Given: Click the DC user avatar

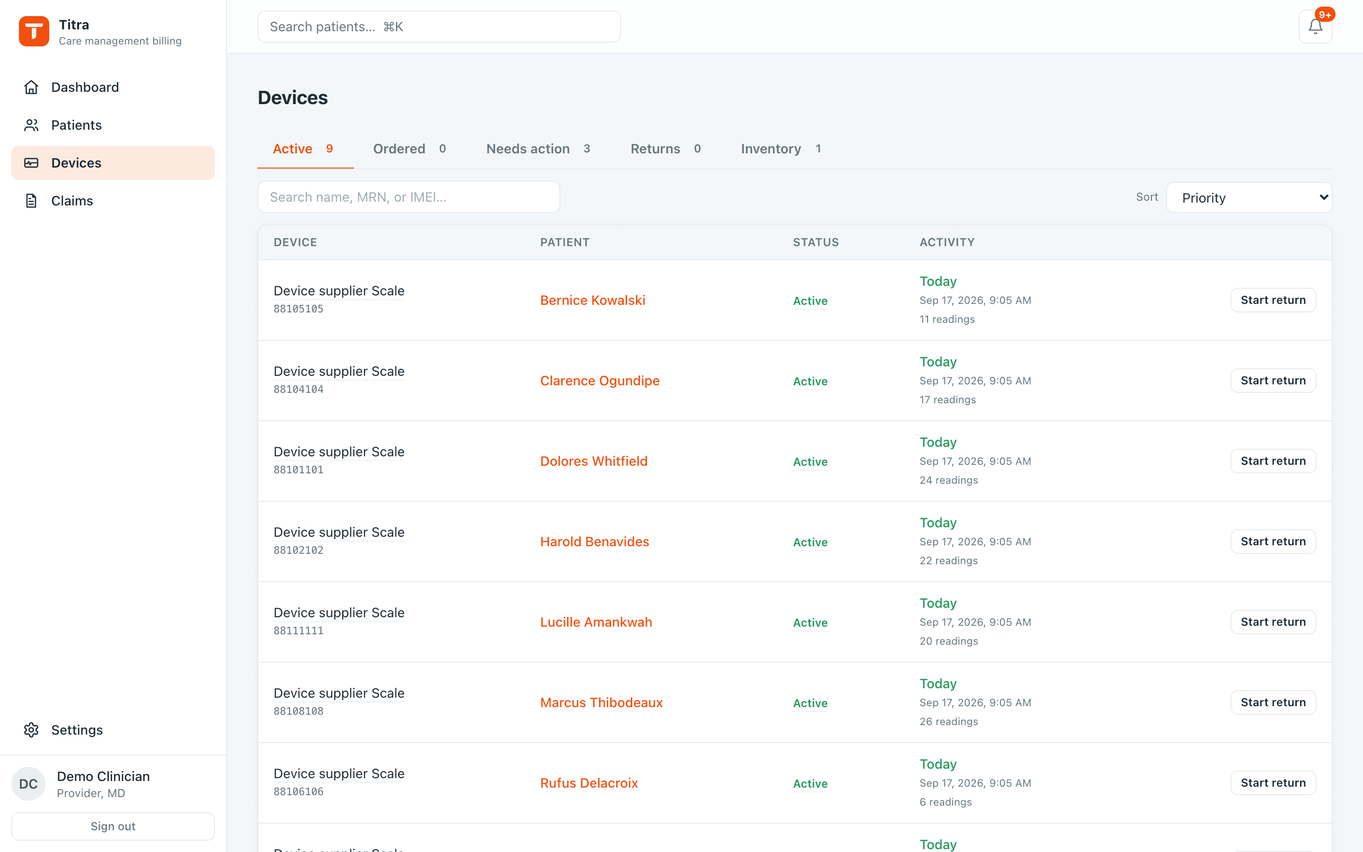Looking at the screenshot, I should pyautogui.click(x=28, y=784).
